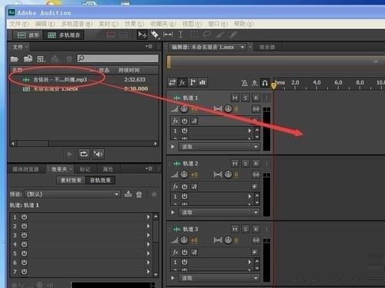This screenshot has width=385, height=288.
Task: Show the EQ section in editor
Action: [x=203, y=82]
